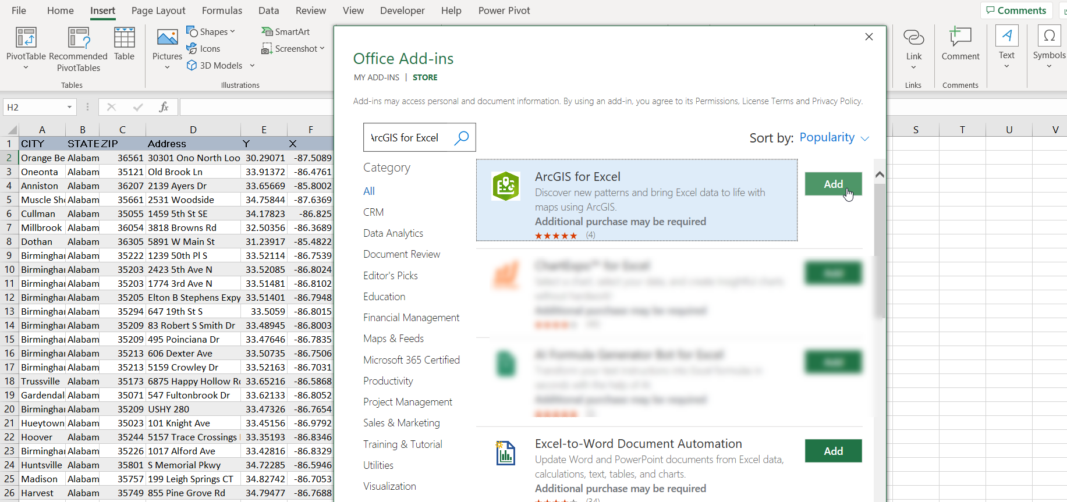Expand the Link dropdown arrow
1067x502 pixels.
click(914, 67)
